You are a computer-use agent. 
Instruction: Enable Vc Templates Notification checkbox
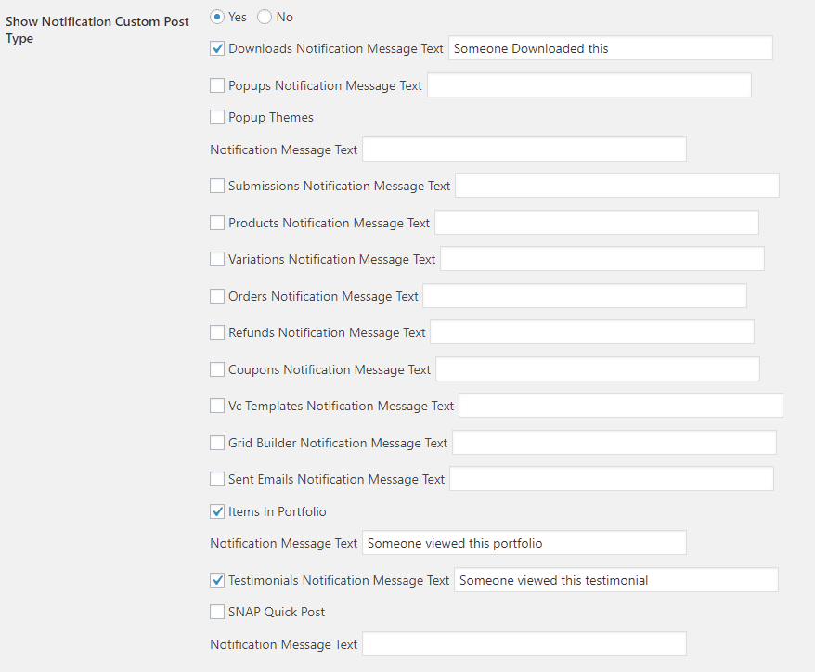click(217, 406)
